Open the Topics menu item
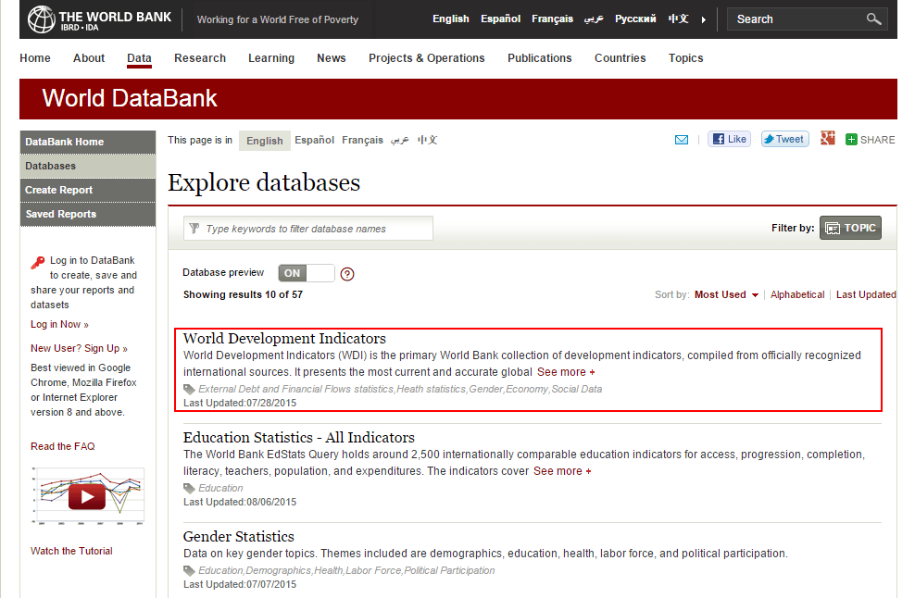Image resolution: width=915 pixels, height=598 pixels. pyautogui.click(x=685, y=58)
